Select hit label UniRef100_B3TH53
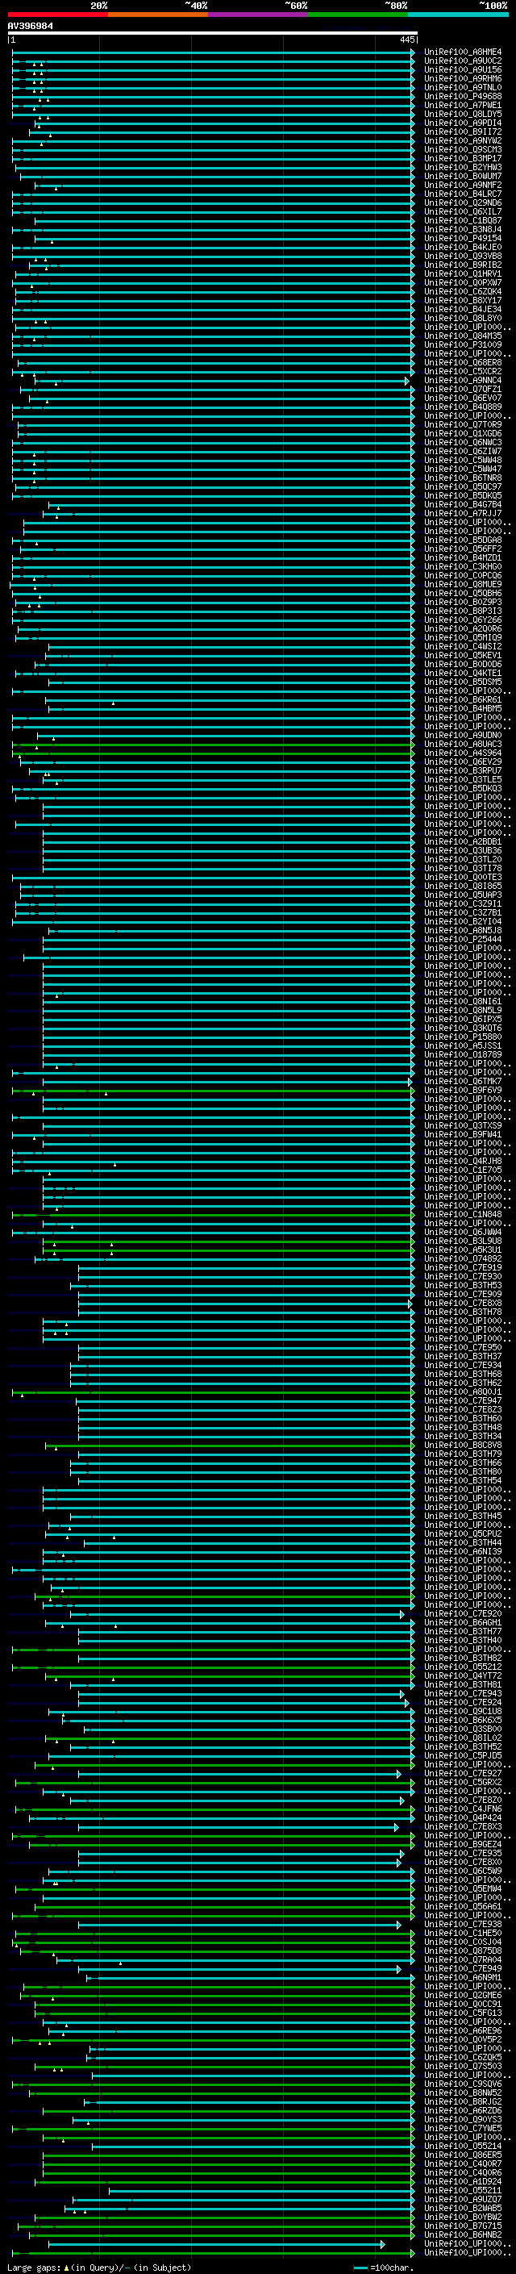The width and height of the screenshot is (516, 2274). pyautogui.click(x=463, y=1286)
